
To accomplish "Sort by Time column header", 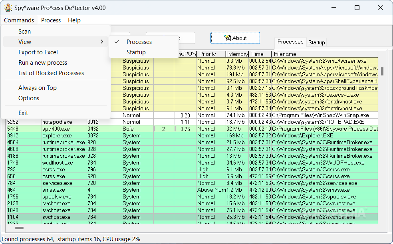I will 260,54.
